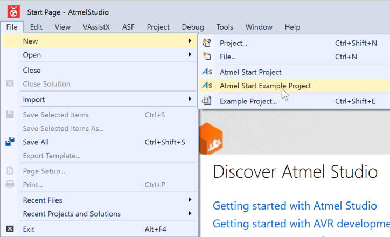Screen dimensions: 390x237
Task: Open Getting started with AVR development link
Action: coord(301,224)
